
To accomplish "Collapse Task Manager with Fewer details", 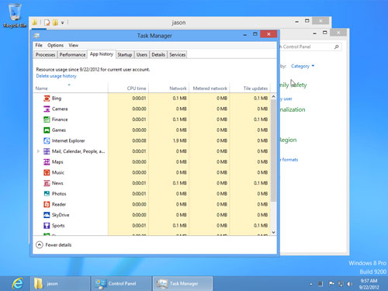I will [54, 244].
